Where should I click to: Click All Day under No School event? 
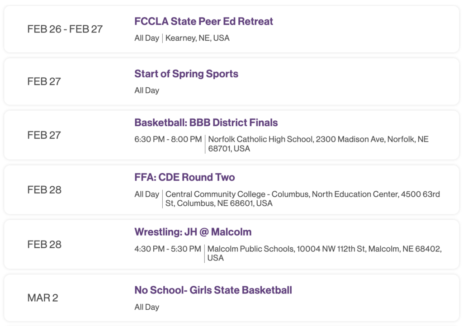coord(147,307)
